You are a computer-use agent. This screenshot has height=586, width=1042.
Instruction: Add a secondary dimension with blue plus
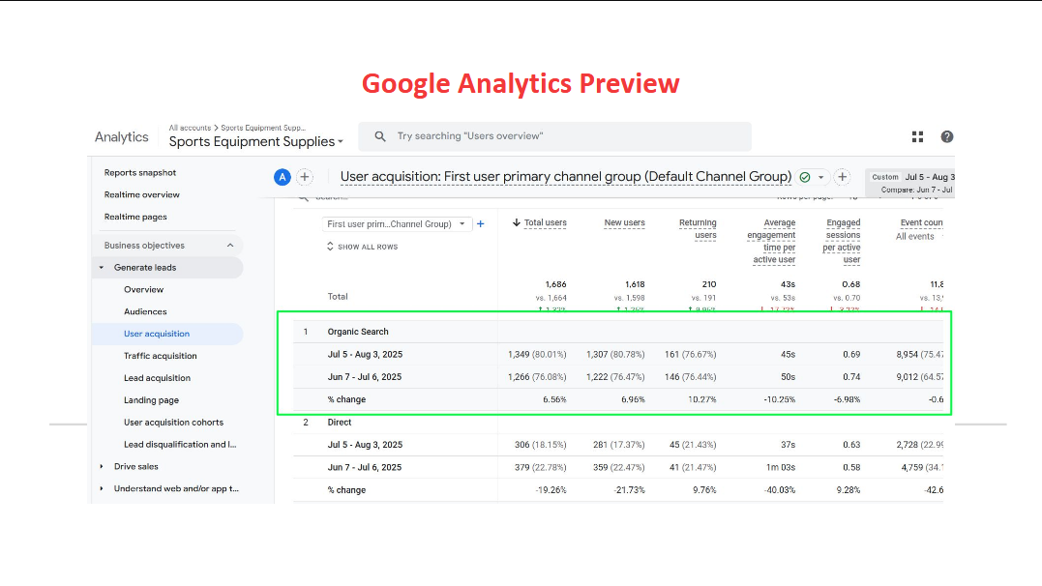(x=481, y=223)
